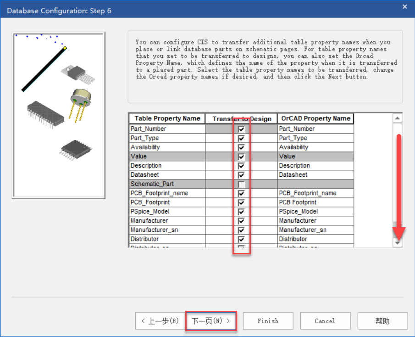Click the DIP chip icon in wizard image

[x=45, y=114]
